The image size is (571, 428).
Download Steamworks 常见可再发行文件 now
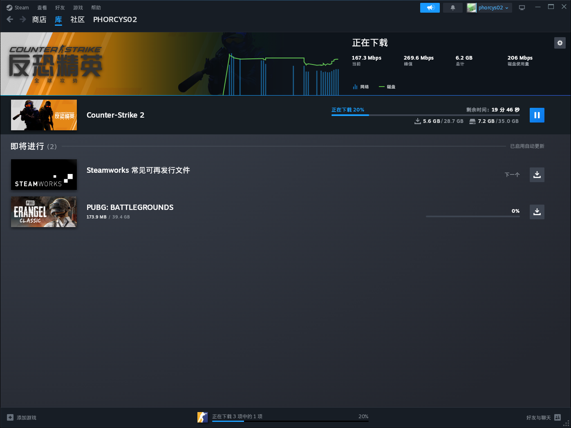tap(537, 175)
